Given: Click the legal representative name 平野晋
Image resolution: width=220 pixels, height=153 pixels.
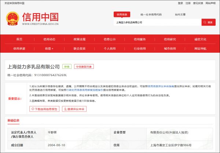Looking at the screenshot, I should point(52,133).
